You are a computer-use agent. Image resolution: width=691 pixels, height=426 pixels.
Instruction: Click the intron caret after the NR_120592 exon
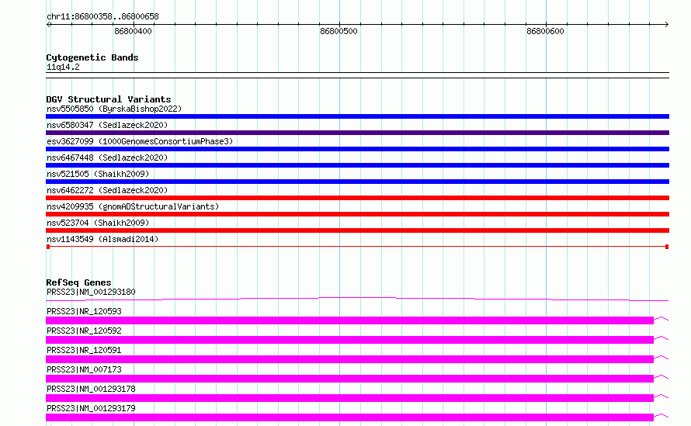(x=661, y=338)
